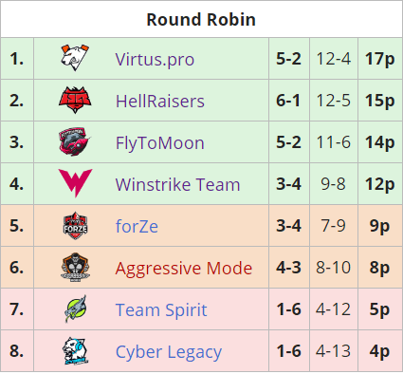403x374 pixels.
Task: Click the forZe shield logo
Action: point(75,226)
